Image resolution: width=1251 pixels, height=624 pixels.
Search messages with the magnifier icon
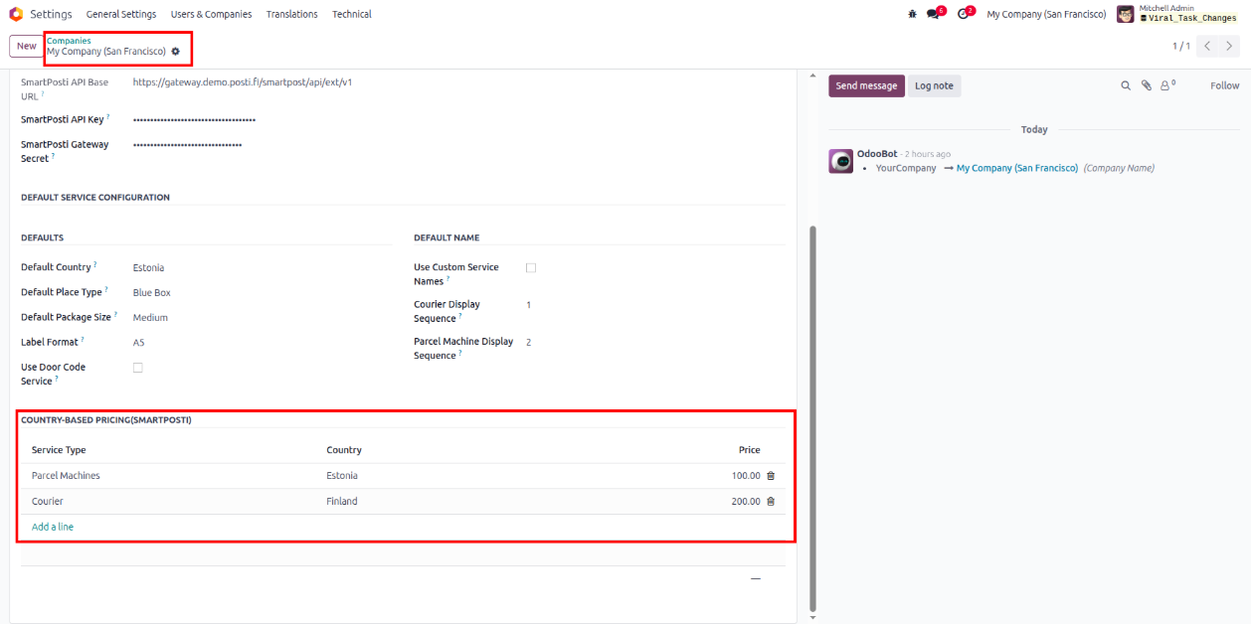tap(1126, 86)
